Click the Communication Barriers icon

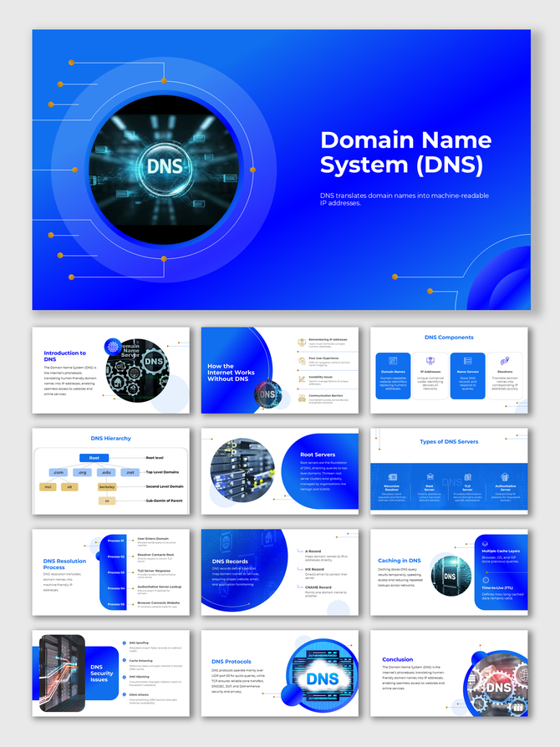click(x=302, y=398)
